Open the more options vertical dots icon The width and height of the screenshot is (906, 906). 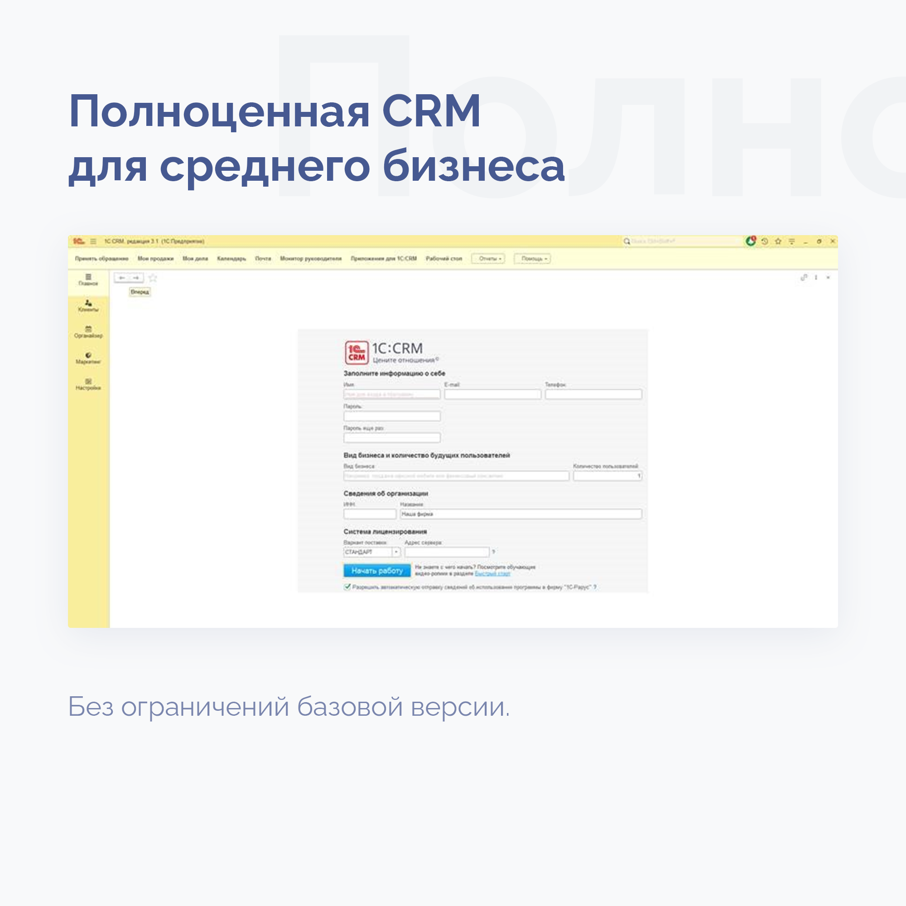tap(816, 278)
